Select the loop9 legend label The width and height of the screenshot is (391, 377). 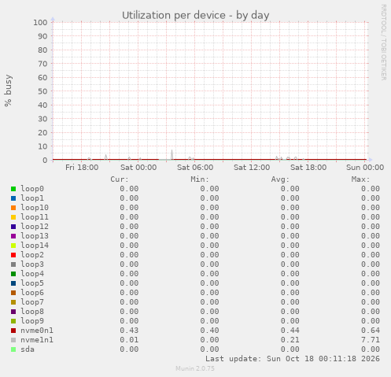coord(32,321)
